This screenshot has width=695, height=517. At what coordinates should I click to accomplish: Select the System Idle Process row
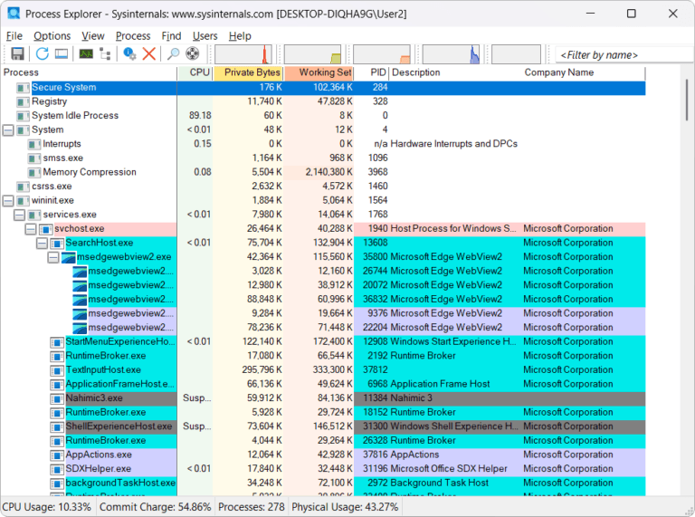[x=323, y=116]
